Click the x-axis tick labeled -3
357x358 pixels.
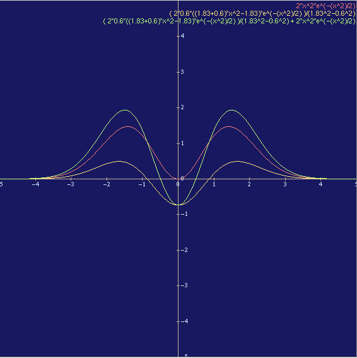71,184
